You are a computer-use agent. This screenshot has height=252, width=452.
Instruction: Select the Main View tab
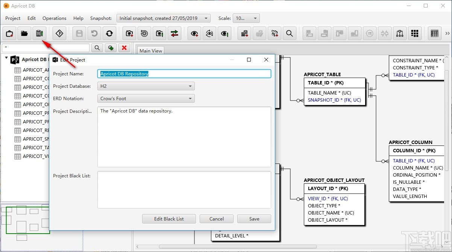(x=151, y=51)
